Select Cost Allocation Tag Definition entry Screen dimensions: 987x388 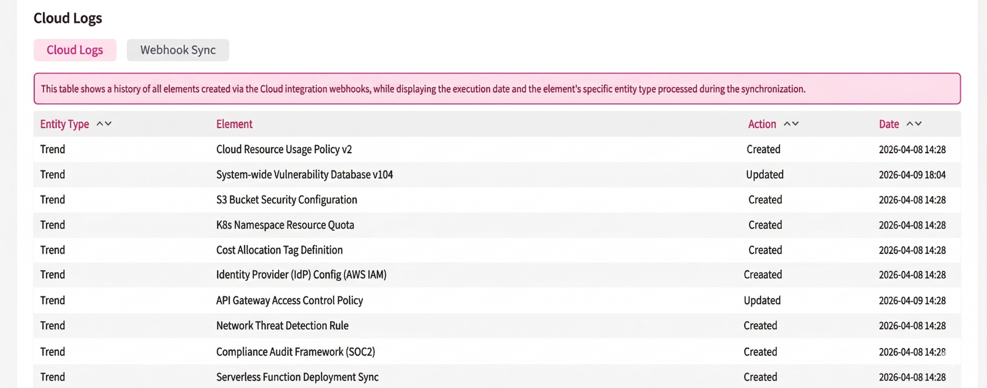point(280,250)
